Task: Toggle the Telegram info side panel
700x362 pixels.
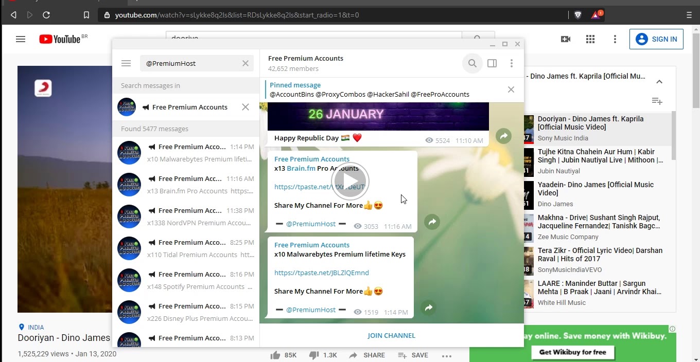Action: coord(492,63)
